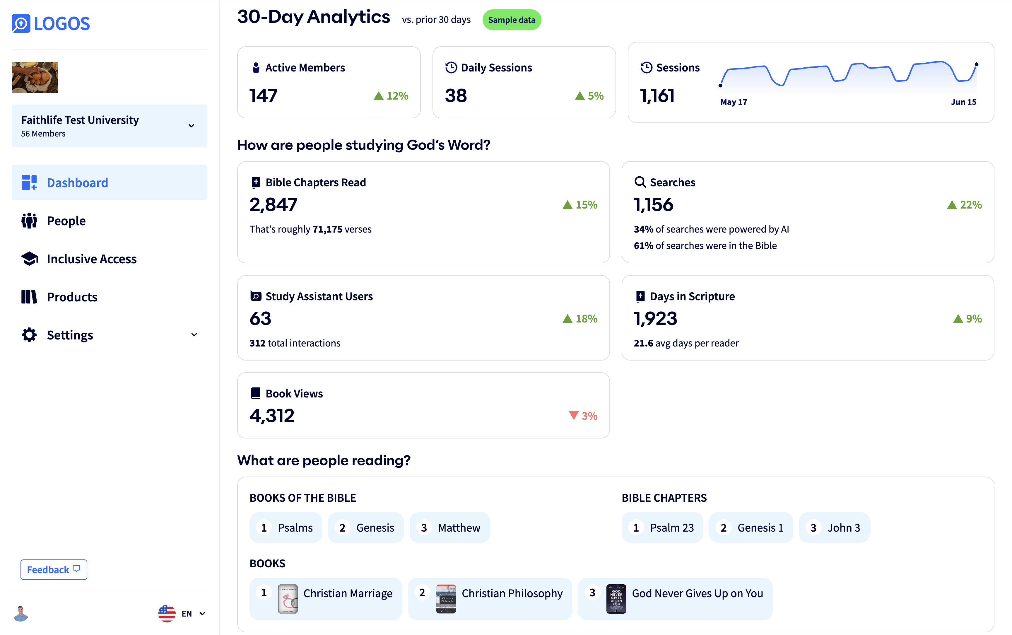Open the Christian Philosophy book entry

click(x=490, y=599)
